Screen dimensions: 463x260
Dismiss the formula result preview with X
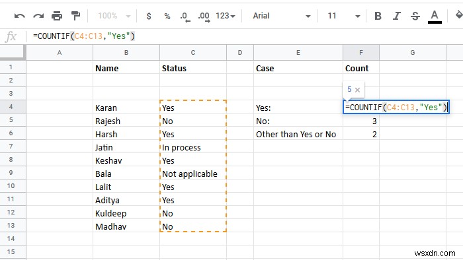[357, 90]
